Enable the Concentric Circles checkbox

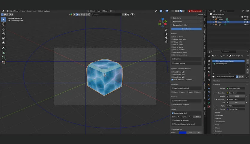click(x=173, y=101)
